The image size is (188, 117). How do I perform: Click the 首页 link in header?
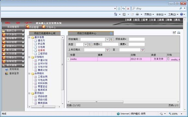[x=137, y=20]
